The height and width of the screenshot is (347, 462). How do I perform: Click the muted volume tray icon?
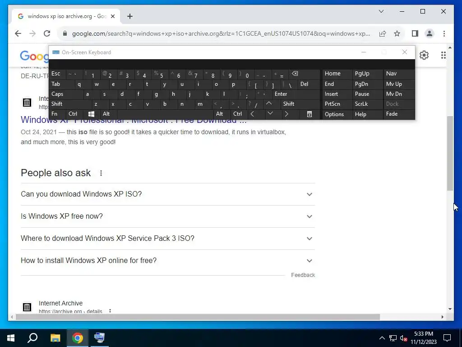(404, 338)
